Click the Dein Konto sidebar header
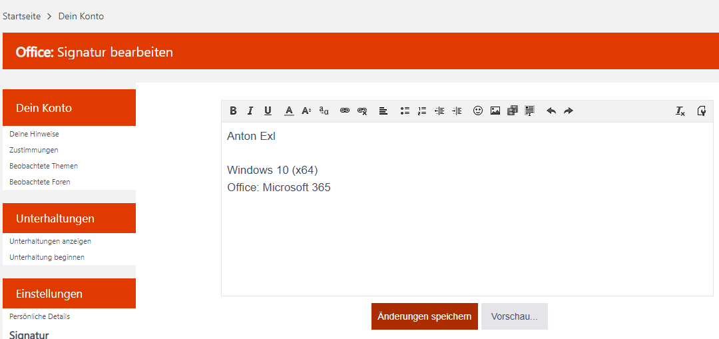The image size is (719, 339). click(x=69, y=108)
